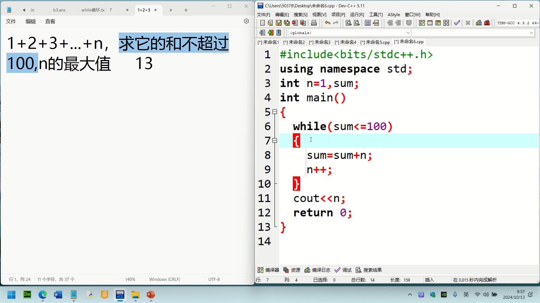Collapse the code fold at line 5
Image resolution: width=540 pixels, height=303 pixels.
(x=275, y=112)
